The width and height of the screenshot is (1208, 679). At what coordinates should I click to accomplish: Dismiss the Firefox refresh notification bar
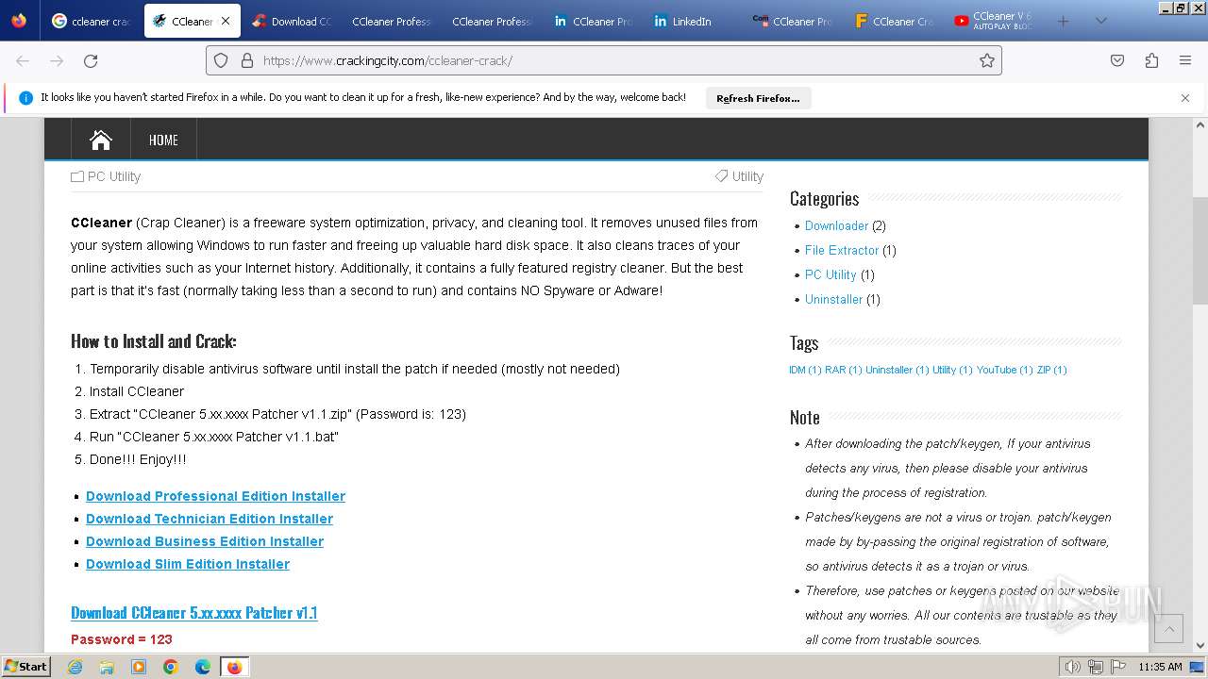[x=1185, y=97]
